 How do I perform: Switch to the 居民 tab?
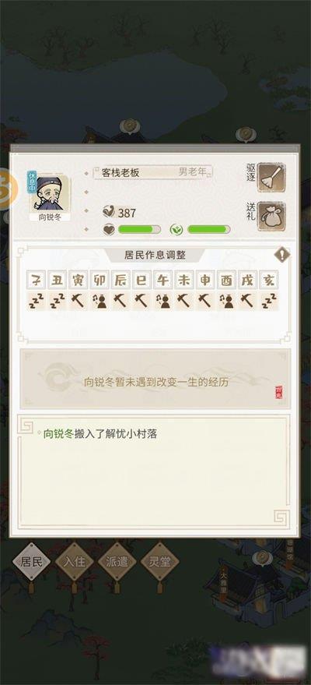pyautogui.click(x=32, y=561)
